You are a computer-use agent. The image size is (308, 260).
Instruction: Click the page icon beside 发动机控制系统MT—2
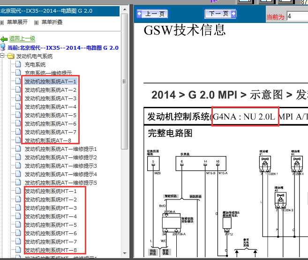18,199
